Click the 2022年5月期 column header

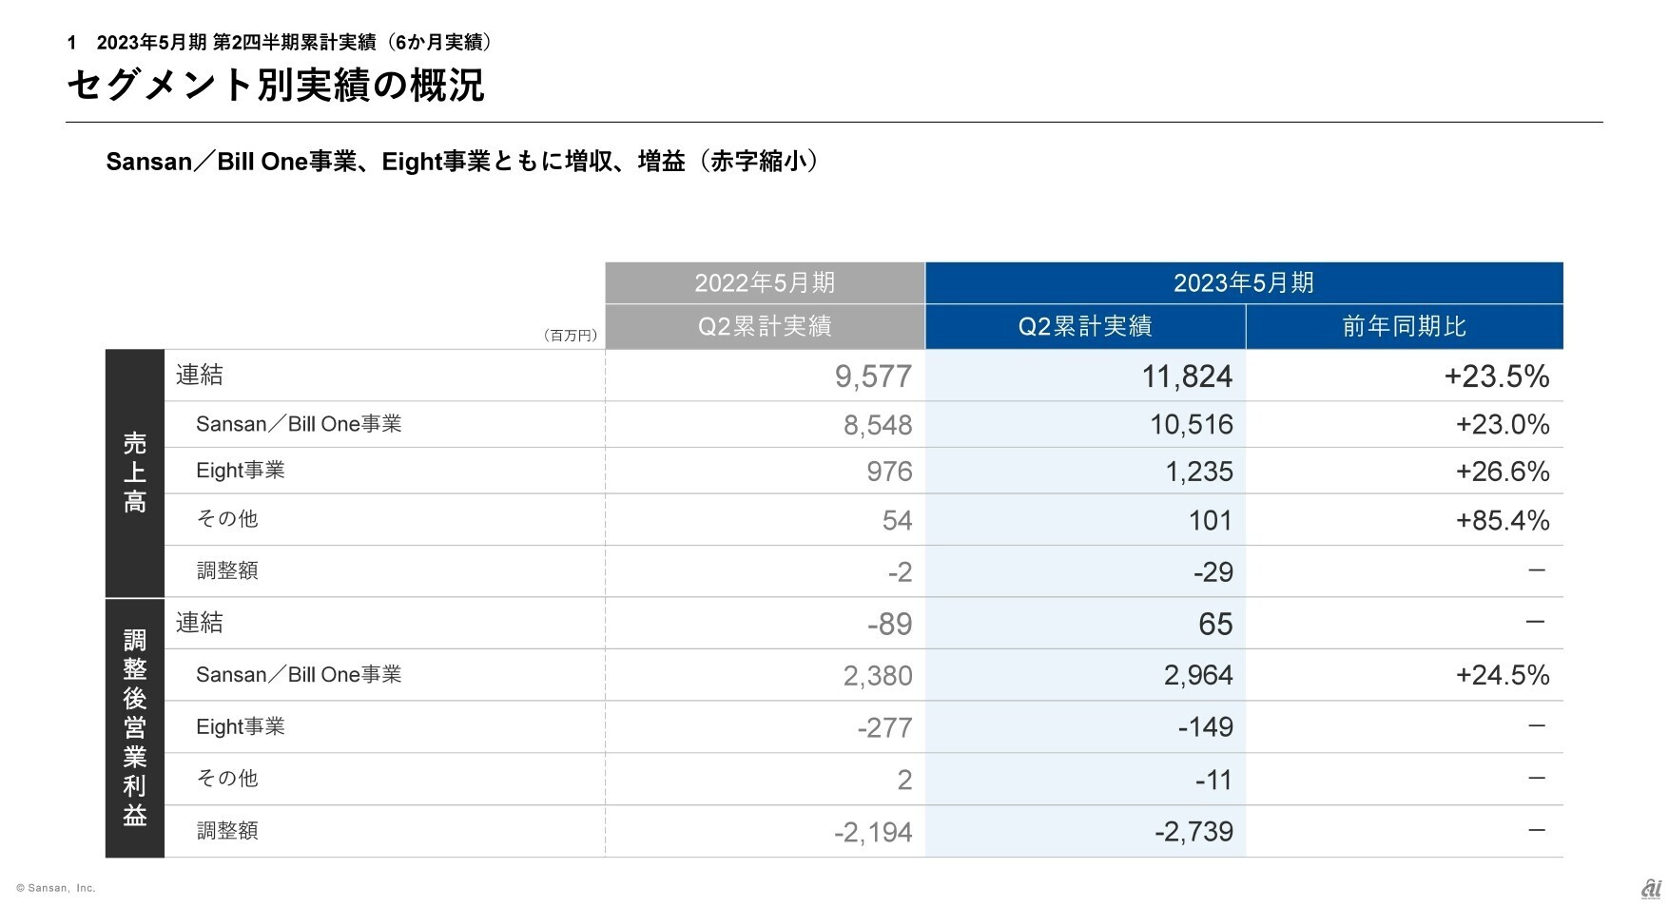pyautogui.click(x=765, y=282)
